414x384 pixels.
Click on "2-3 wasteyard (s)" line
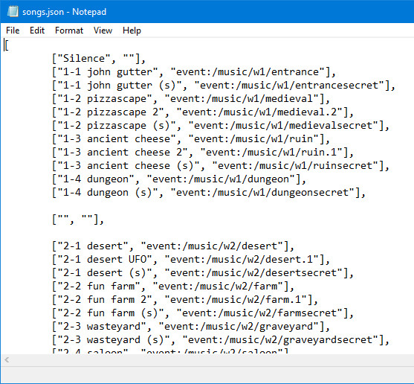click(x=221, y=340)
